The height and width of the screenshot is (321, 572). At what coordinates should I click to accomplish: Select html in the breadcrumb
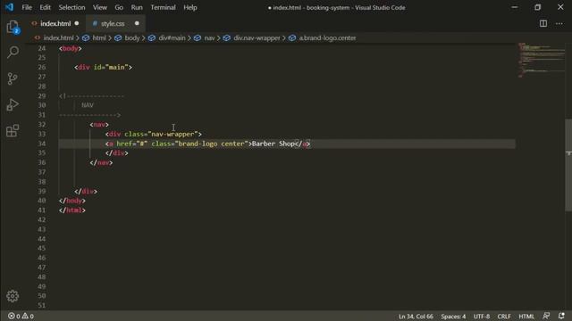(x=99, y=37)
